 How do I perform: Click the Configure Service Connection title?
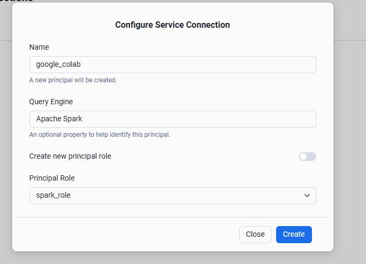[x=172, y=25]
